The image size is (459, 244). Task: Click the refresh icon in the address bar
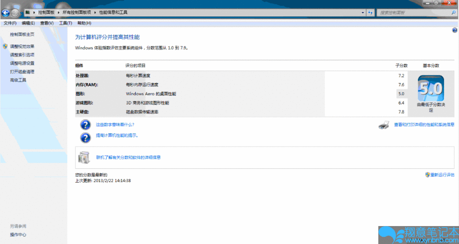point(371,13)
